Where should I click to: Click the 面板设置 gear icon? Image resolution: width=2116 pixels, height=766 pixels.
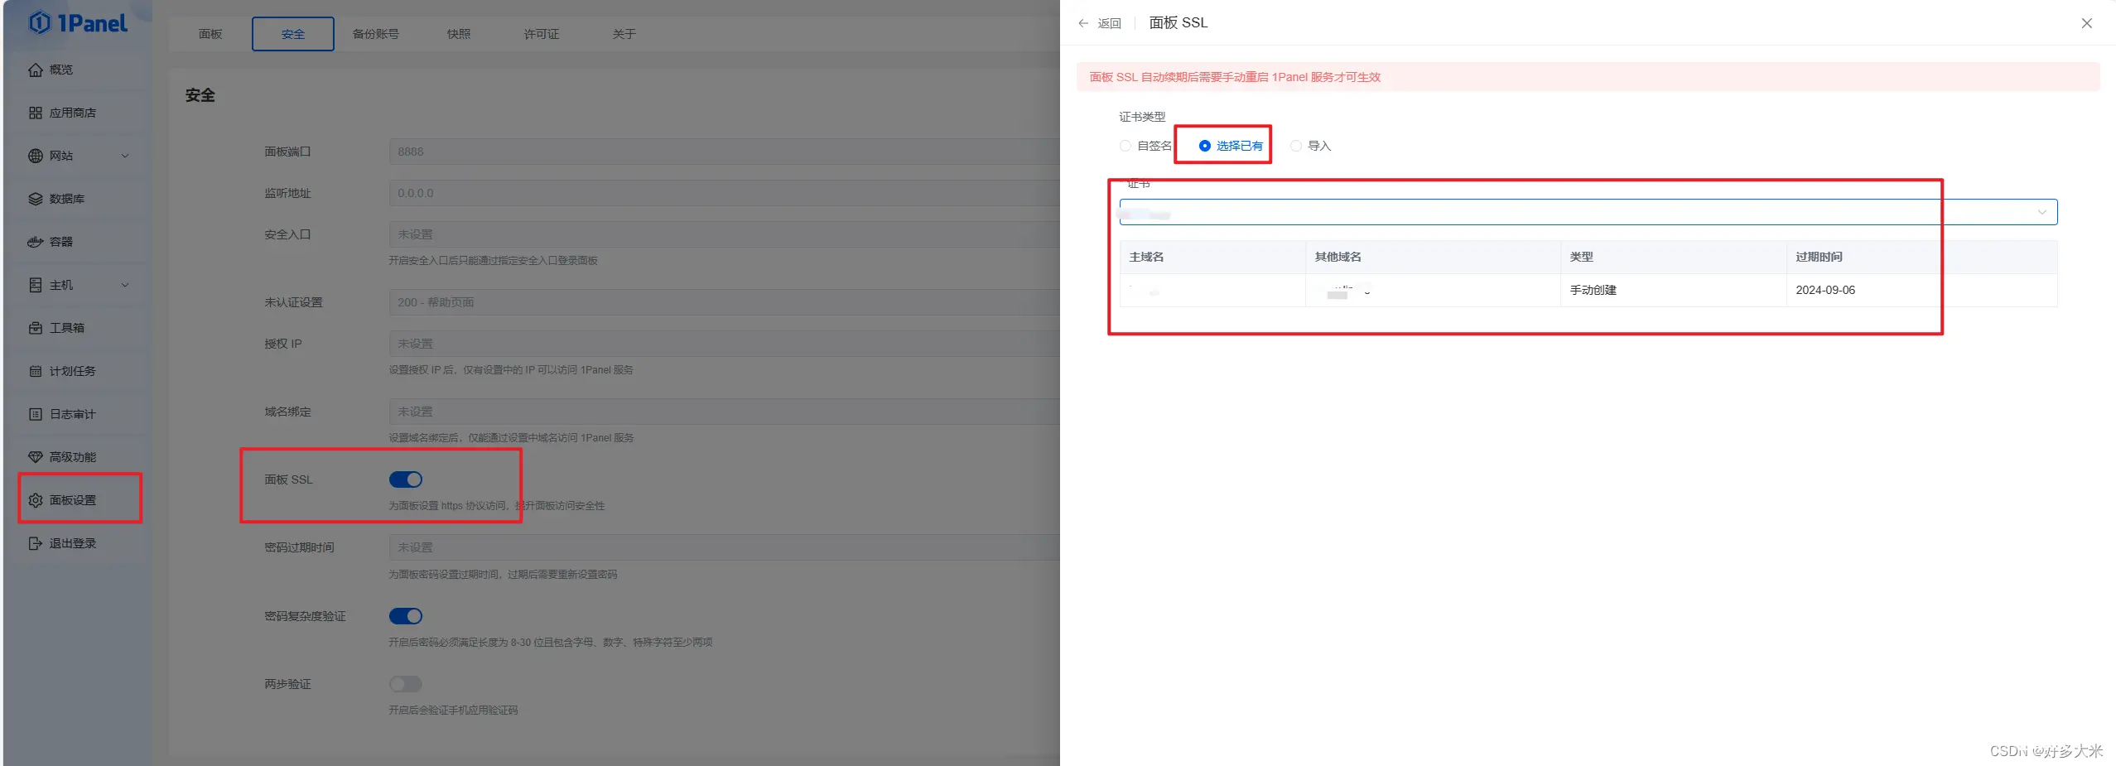[36, 500]
